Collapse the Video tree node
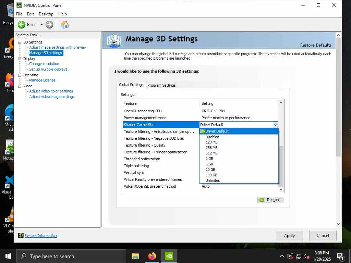The height and width of the screenshot is (263, 351). [x=20, y=86]
